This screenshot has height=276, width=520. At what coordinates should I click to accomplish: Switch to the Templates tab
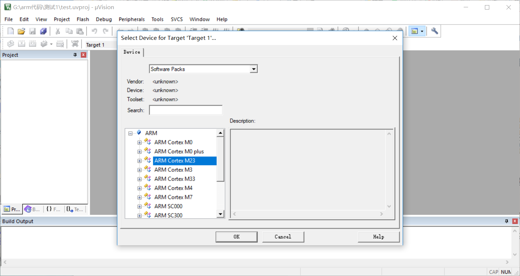point(75,209)
